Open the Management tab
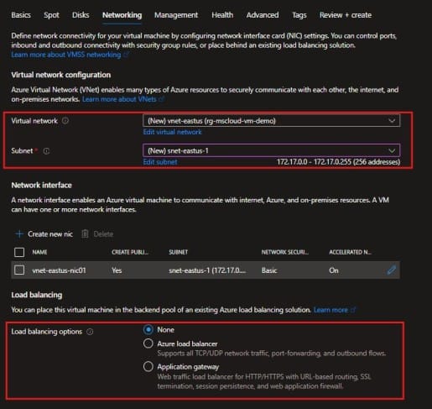Screen dimensions: 432x409 click(176, 15)
